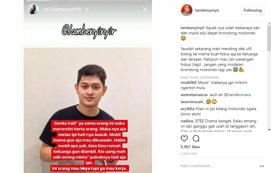Screen dimensions: 271x173
Task: Select the story progress bar at top
Action: [88, 1]
